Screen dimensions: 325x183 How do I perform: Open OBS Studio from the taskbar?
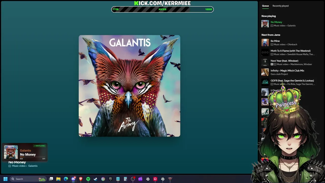click(133, 179)
